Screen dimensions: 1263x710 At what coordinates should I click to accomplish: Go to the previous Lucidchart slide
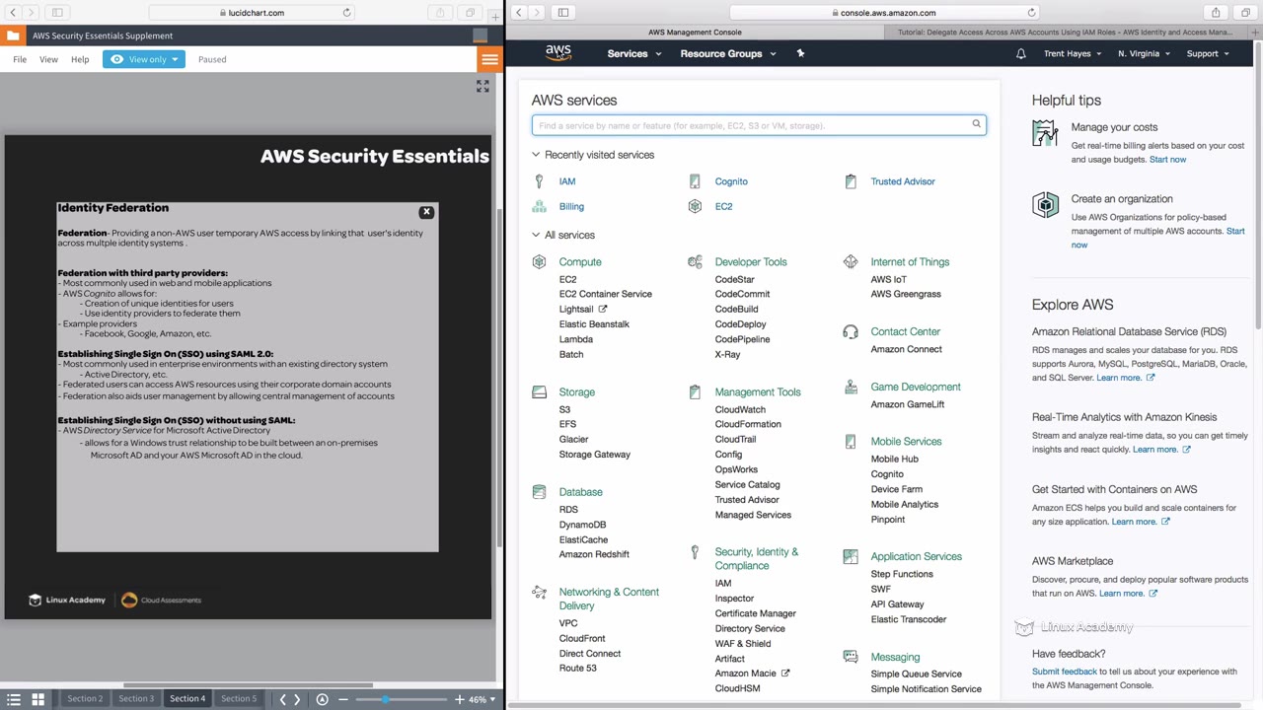(282, 699)
